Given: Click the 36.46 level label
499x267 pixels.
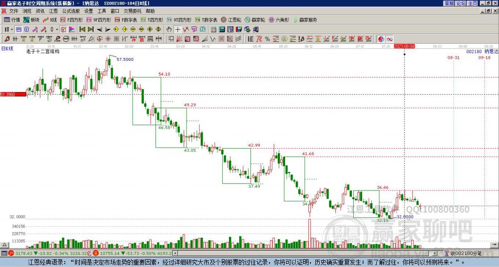Looking at the screenshot, I should click(383, 188).
